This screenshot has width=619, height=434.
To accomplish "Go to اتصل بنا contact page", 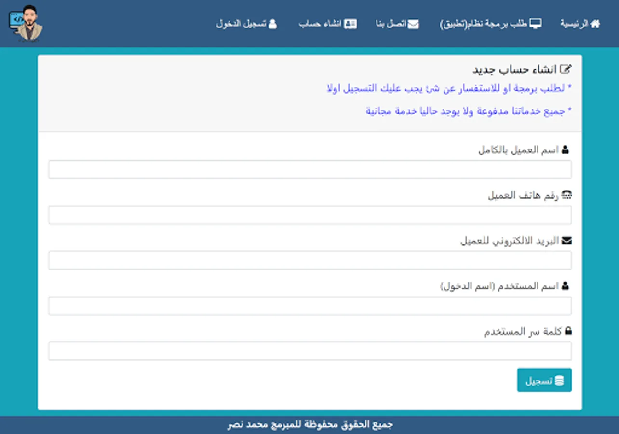I will click(x=398, y=24).
